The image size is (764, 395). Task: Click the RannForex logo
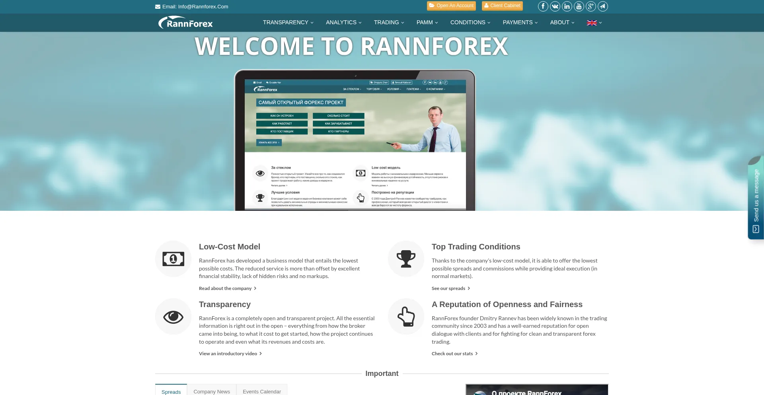tap(185, 23)
